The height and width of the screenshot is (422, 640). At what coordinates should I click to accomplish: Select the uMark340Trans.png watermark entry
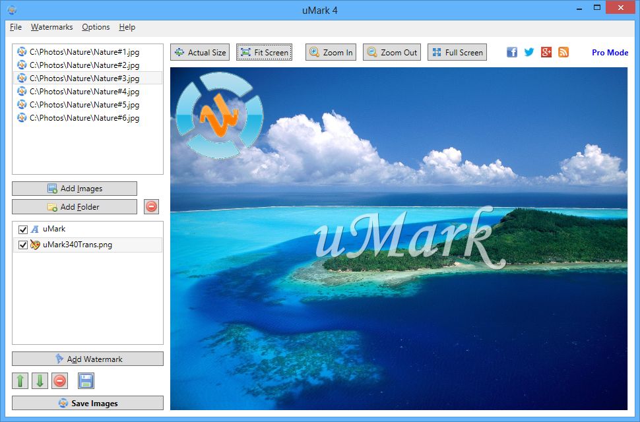[x=88, y=245]
